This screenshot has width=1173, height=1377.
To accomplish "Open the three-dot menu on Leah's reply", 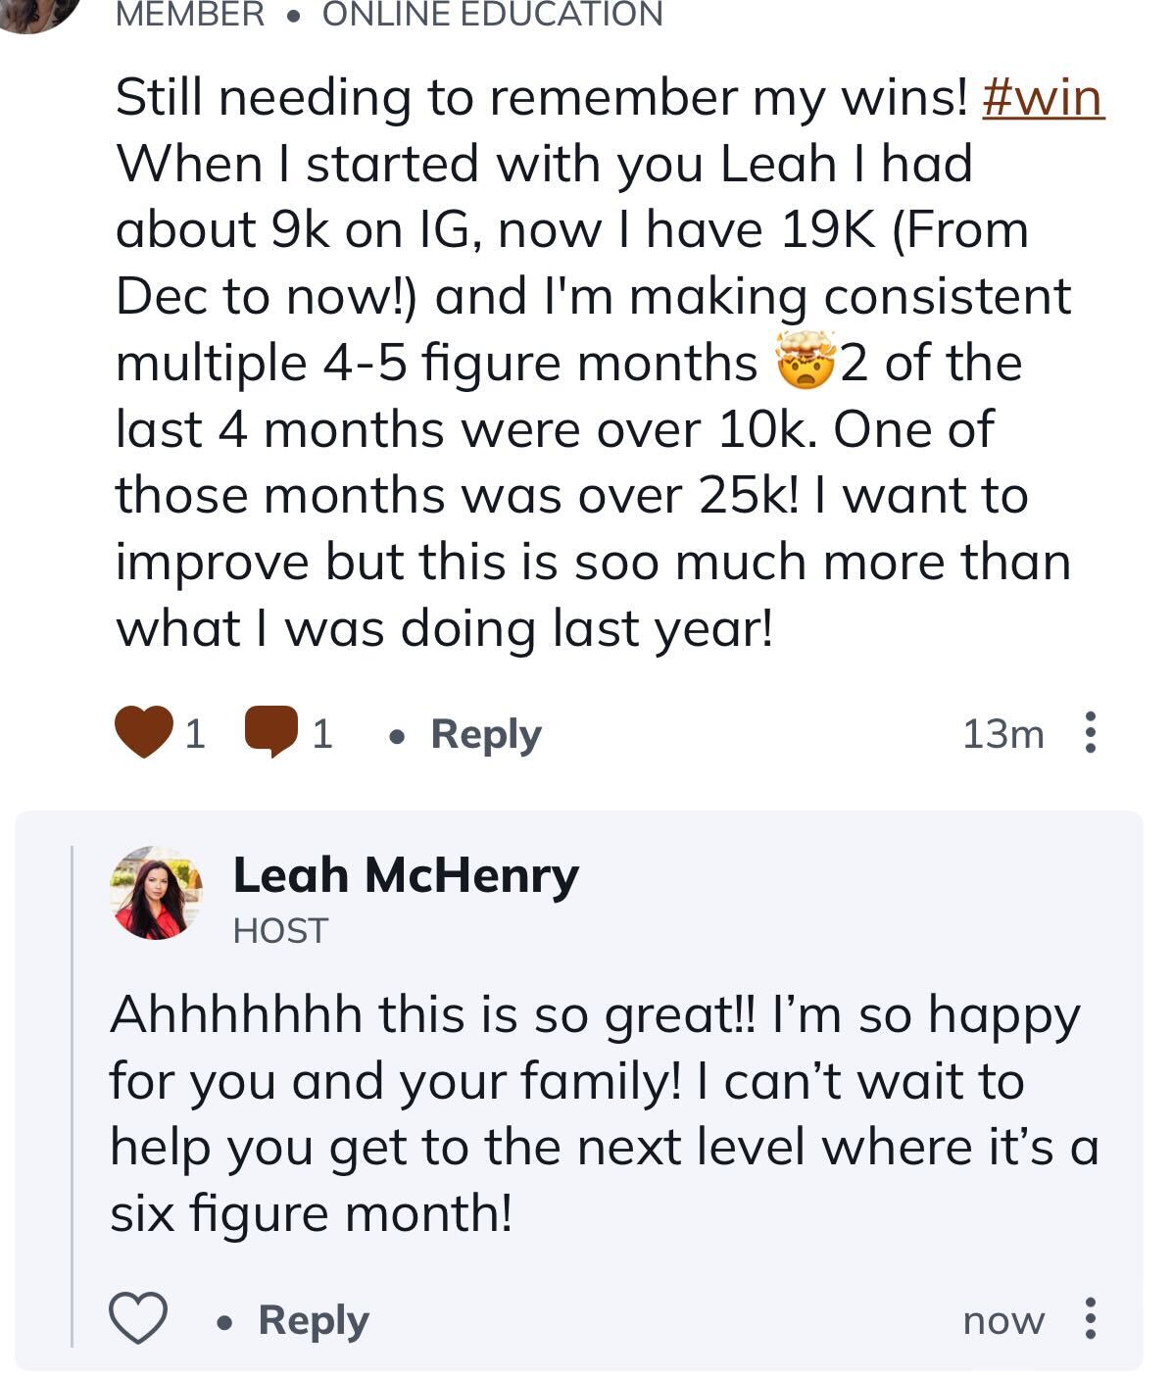I will click(1089, 1318).
